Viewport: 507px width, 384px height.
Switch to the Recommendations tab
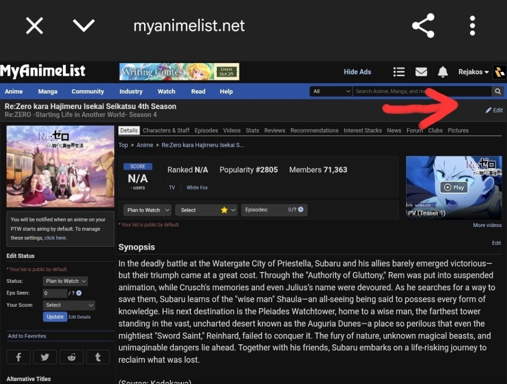[314, 130]
